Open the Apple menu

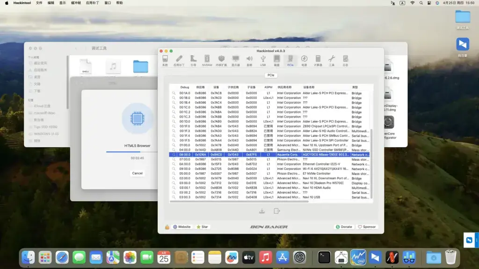click(x=7, y=3)
